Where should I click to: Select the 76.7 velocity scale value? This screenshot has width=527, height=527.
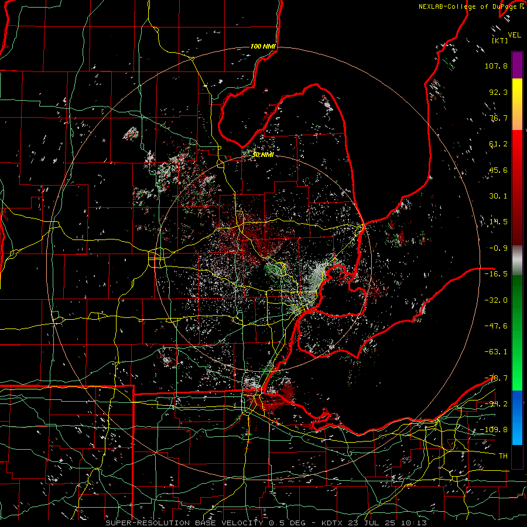tap(498, 118)
